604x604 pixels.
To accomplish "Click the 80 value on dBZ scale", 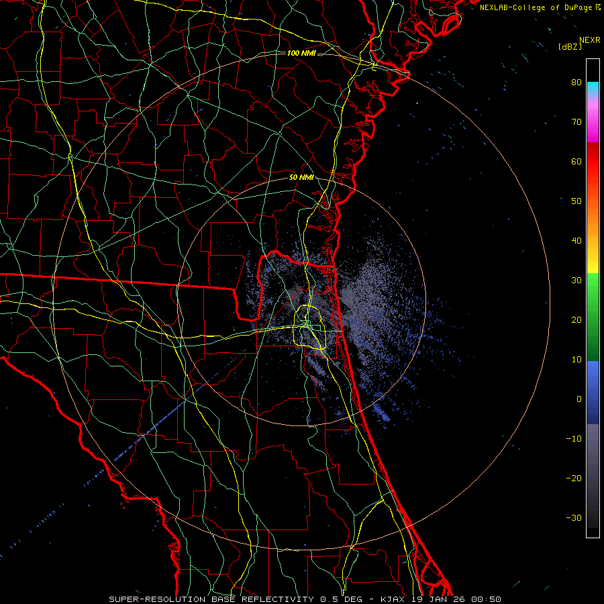I will point(576,83).
